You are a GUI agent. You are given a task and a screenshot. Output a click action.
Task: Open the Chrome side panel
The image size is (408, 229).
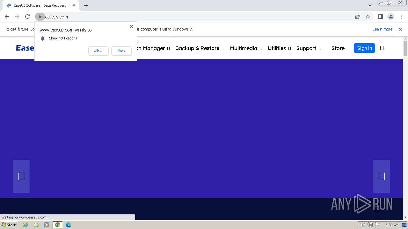tap(380, 17)
